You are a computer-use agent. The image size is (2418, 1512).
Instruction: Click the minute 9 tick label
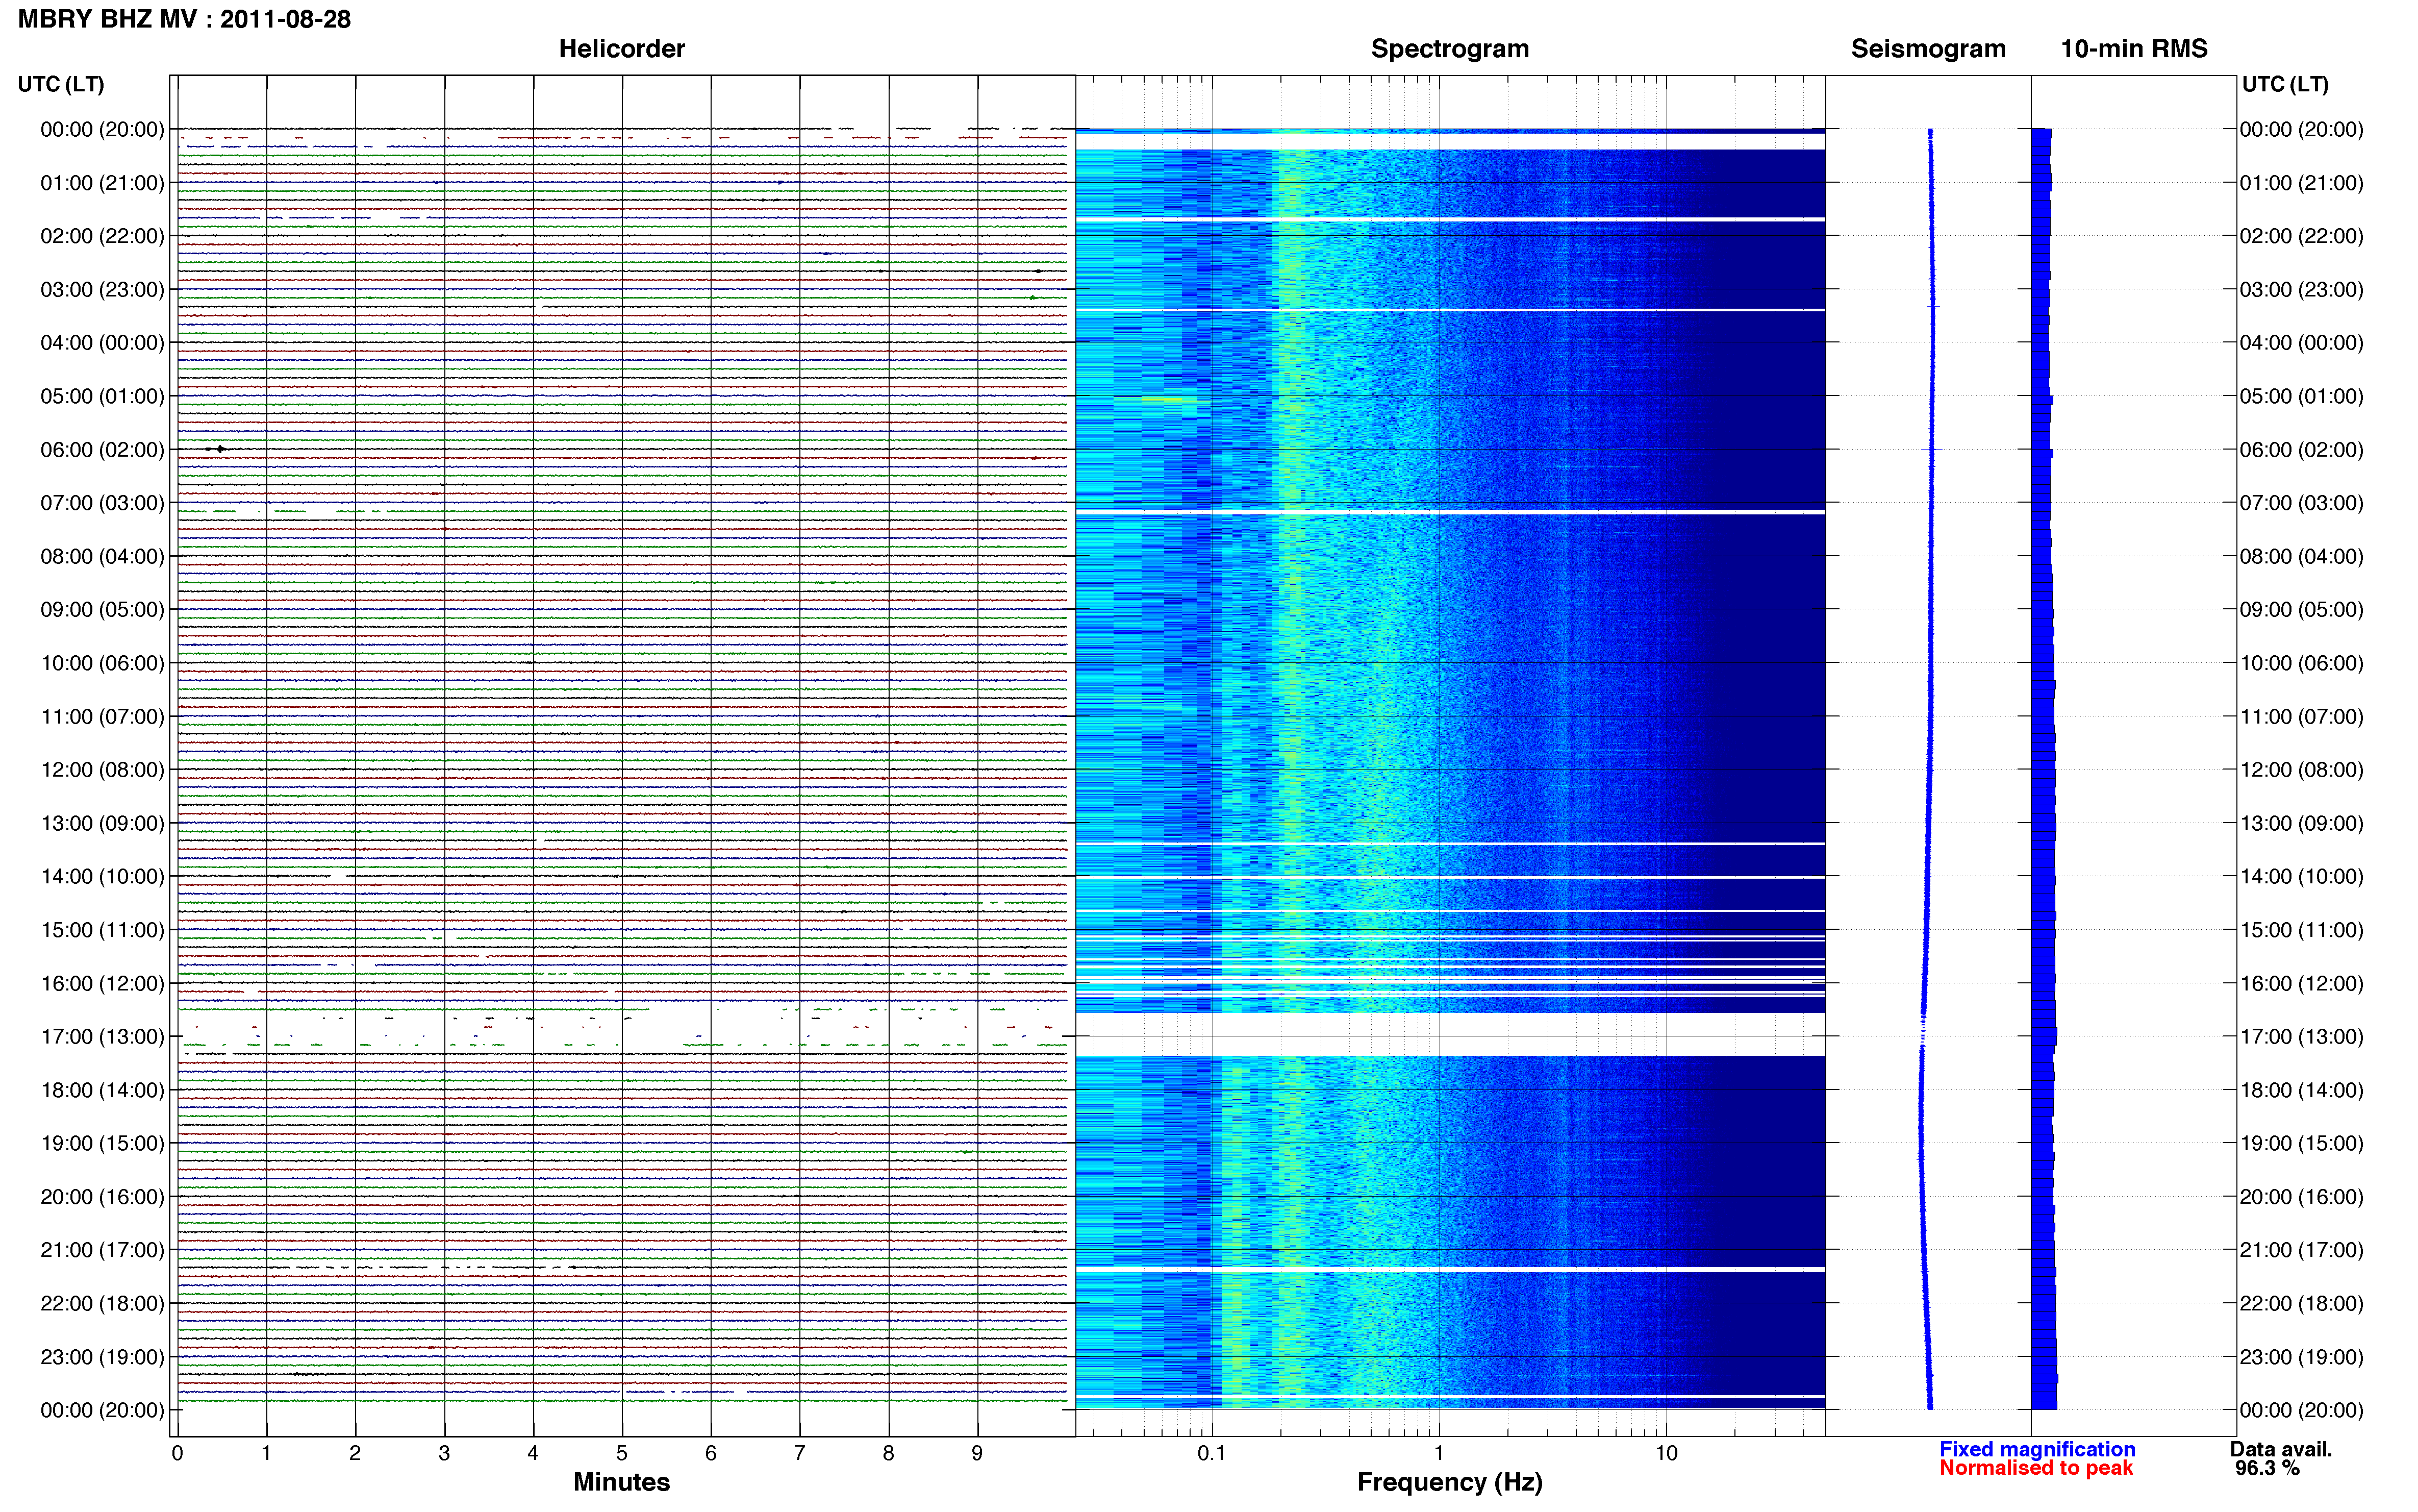[976, 1453]
